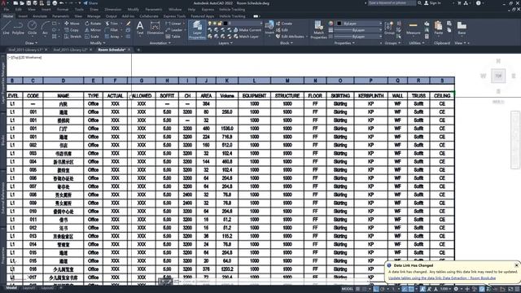Switch to the Manage ribbon tab
The height and width of the screenshot is (293, 521).
[x=94, y=16]
